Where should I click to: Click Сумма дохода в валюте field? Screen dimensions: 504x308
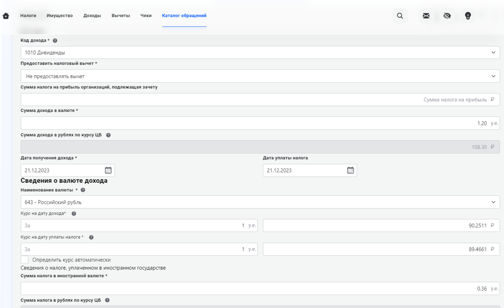pos(260,123)
